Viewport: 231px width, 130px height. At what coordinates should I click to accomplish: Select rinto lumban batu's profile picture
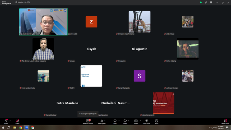[x=43, y=76]
